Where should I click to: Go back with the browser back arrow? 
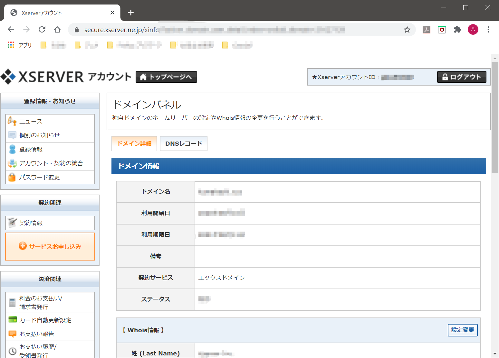point(11,30)
